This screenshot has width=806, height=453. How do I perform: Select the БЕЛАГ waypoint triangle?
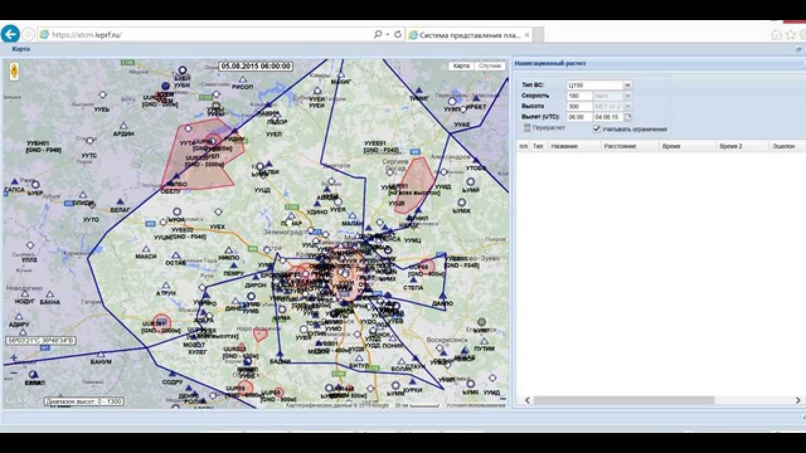120,201
